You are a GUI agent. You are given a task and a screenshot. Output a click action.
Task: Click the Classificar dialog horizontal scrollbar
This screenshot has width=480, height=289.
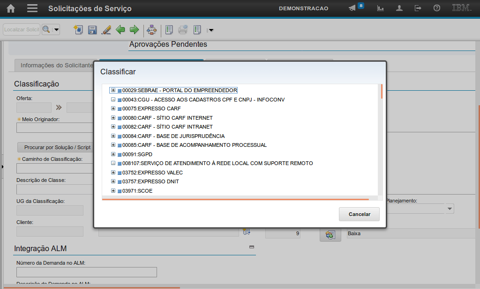(235, 199)
